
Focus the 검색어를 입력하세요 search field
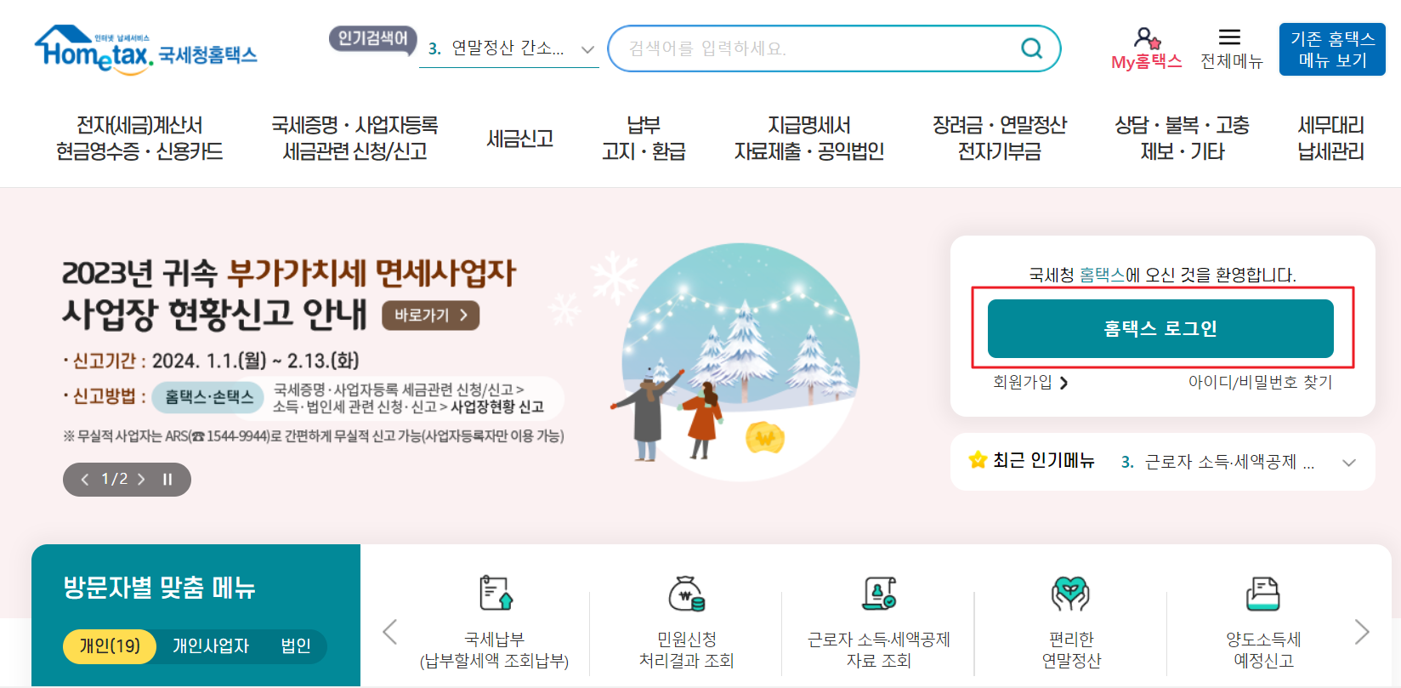[x=816, y=48]
